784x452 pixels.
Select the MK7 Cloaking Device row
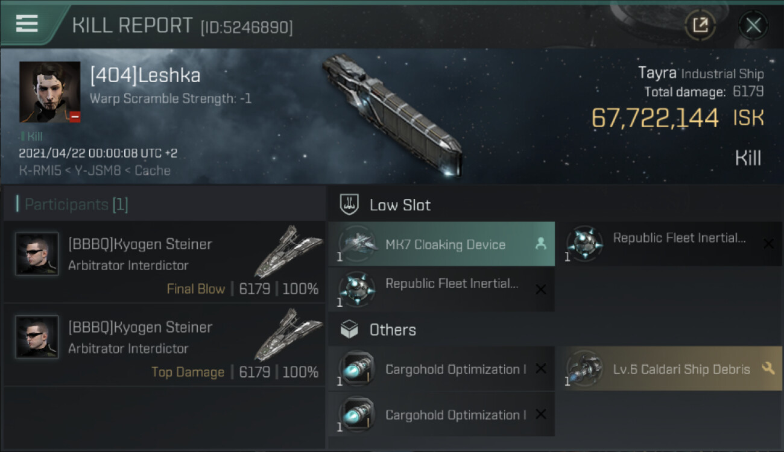[445, 244]
